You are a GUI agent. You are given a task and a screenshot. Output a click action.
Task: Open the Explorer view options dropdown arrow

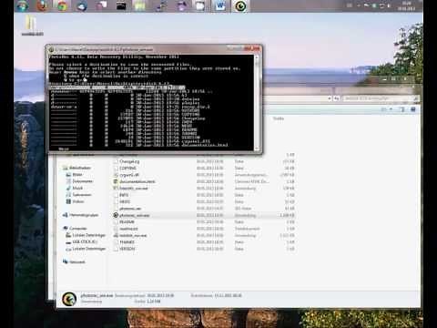391,109
